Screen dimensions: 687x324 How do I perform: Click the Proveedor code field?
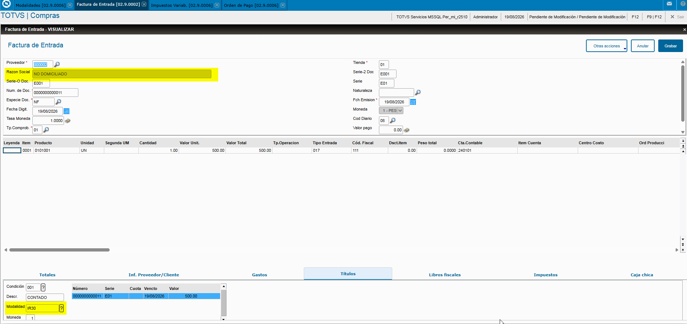point(43,65)
